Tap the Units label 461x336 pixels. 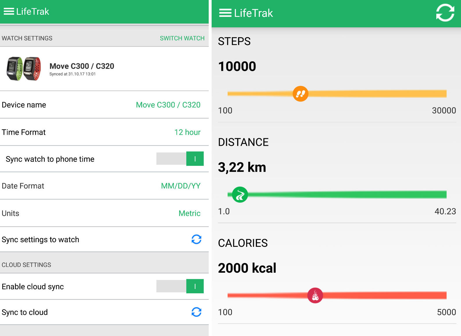point(10,213)
